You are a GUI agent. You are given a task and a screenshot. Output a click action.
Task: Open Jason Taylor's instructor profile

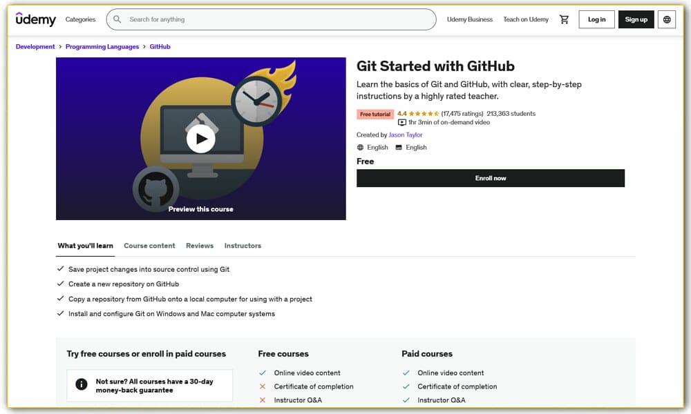coord(406,135)
